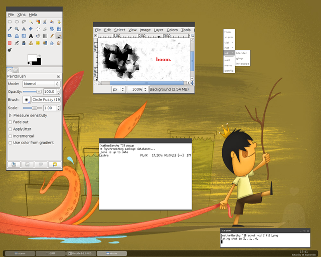Screen dimensions: 321x257
Task: Open the Colors menu in image window
Action: (172, 30)
